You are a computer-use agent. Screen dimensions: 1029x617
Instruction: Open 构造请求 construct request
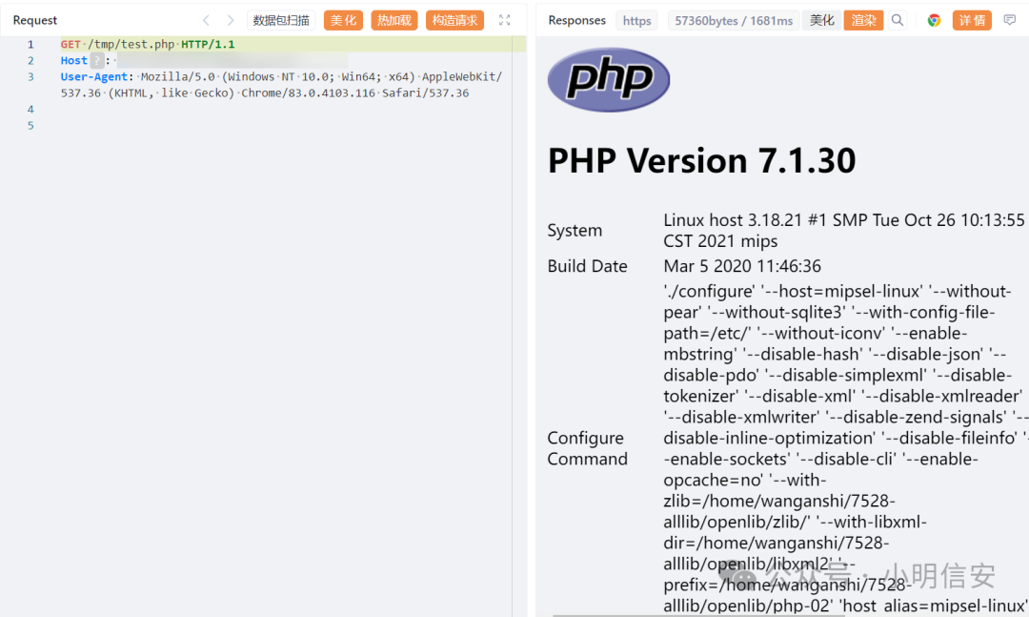tap(454, 20)
